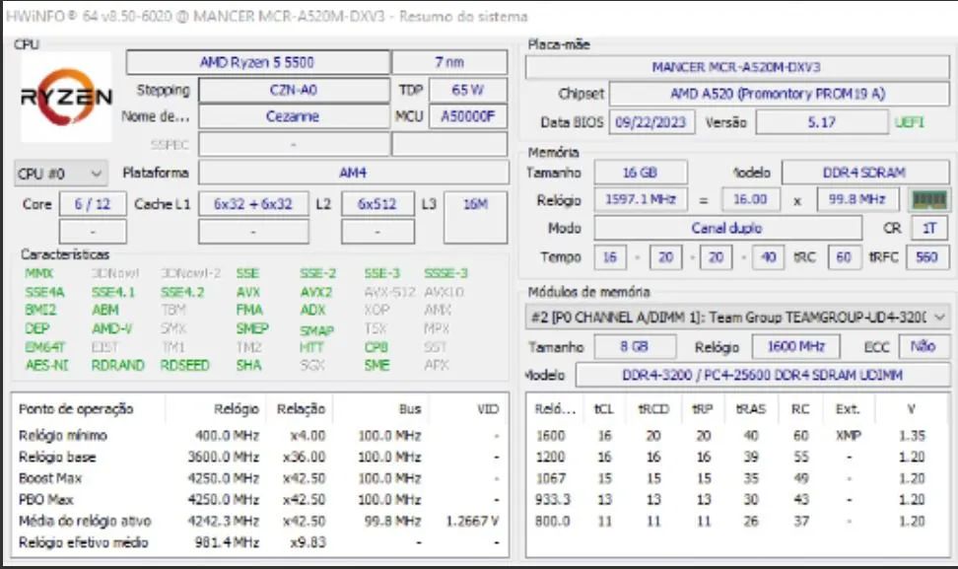Click the 6x32 + 6x32 L1 cache value

[253, 204]
